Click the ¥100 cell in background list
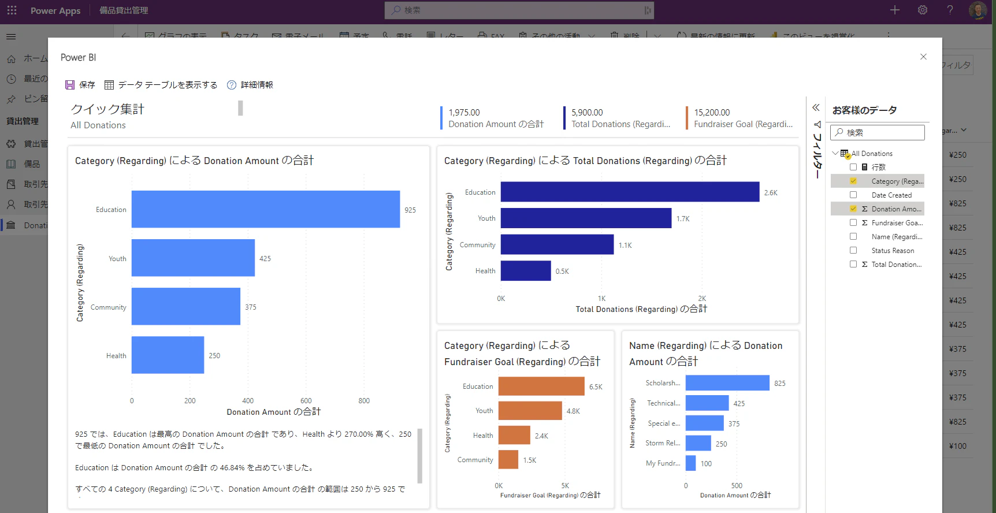Screen dimensions: 996x513 (x=957, y=446)
